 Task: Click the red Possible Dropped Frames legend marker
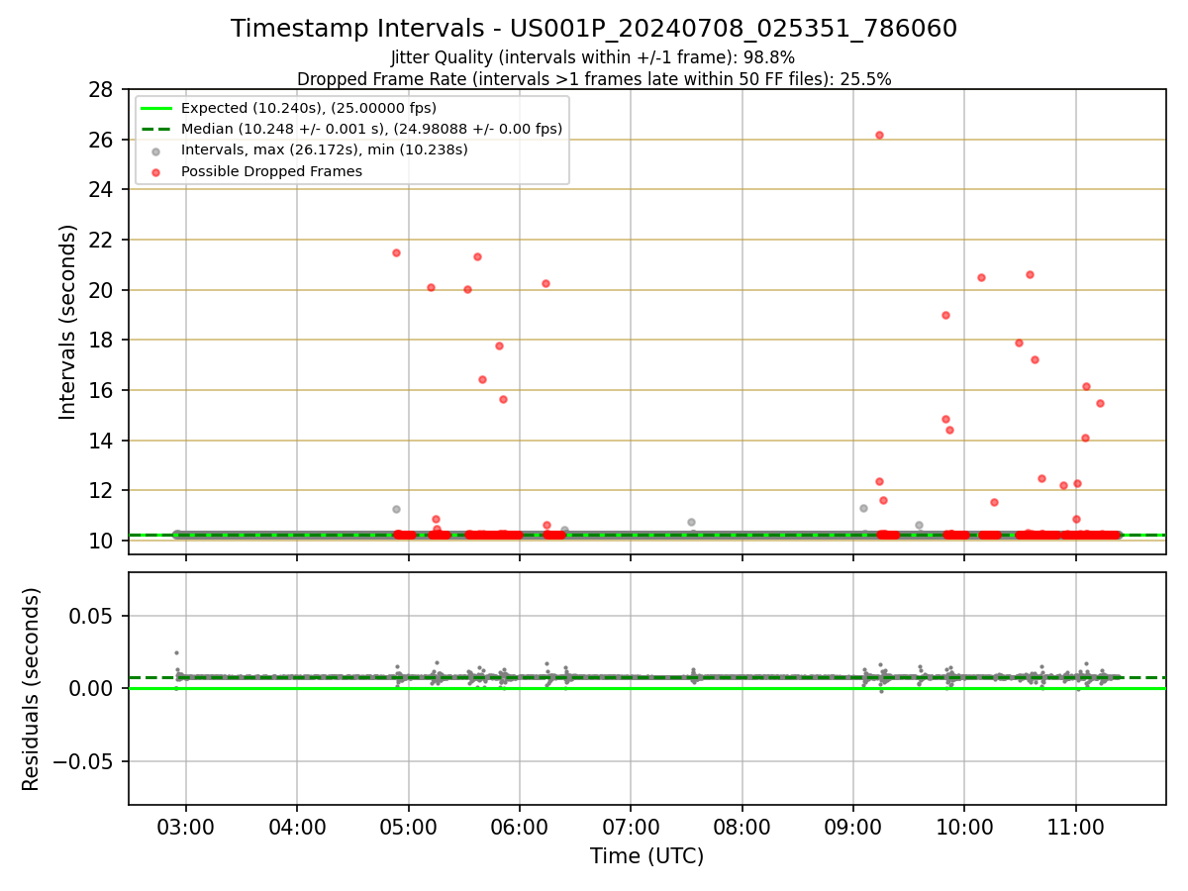click(156, 171)
